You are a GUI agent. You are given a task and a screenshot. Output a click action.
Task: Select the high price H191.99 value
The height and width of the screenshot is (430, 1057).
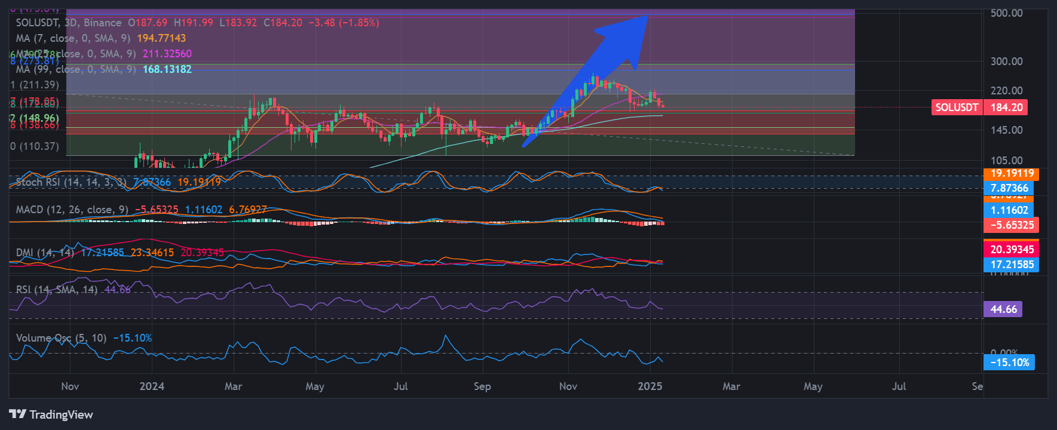[194, 23]
